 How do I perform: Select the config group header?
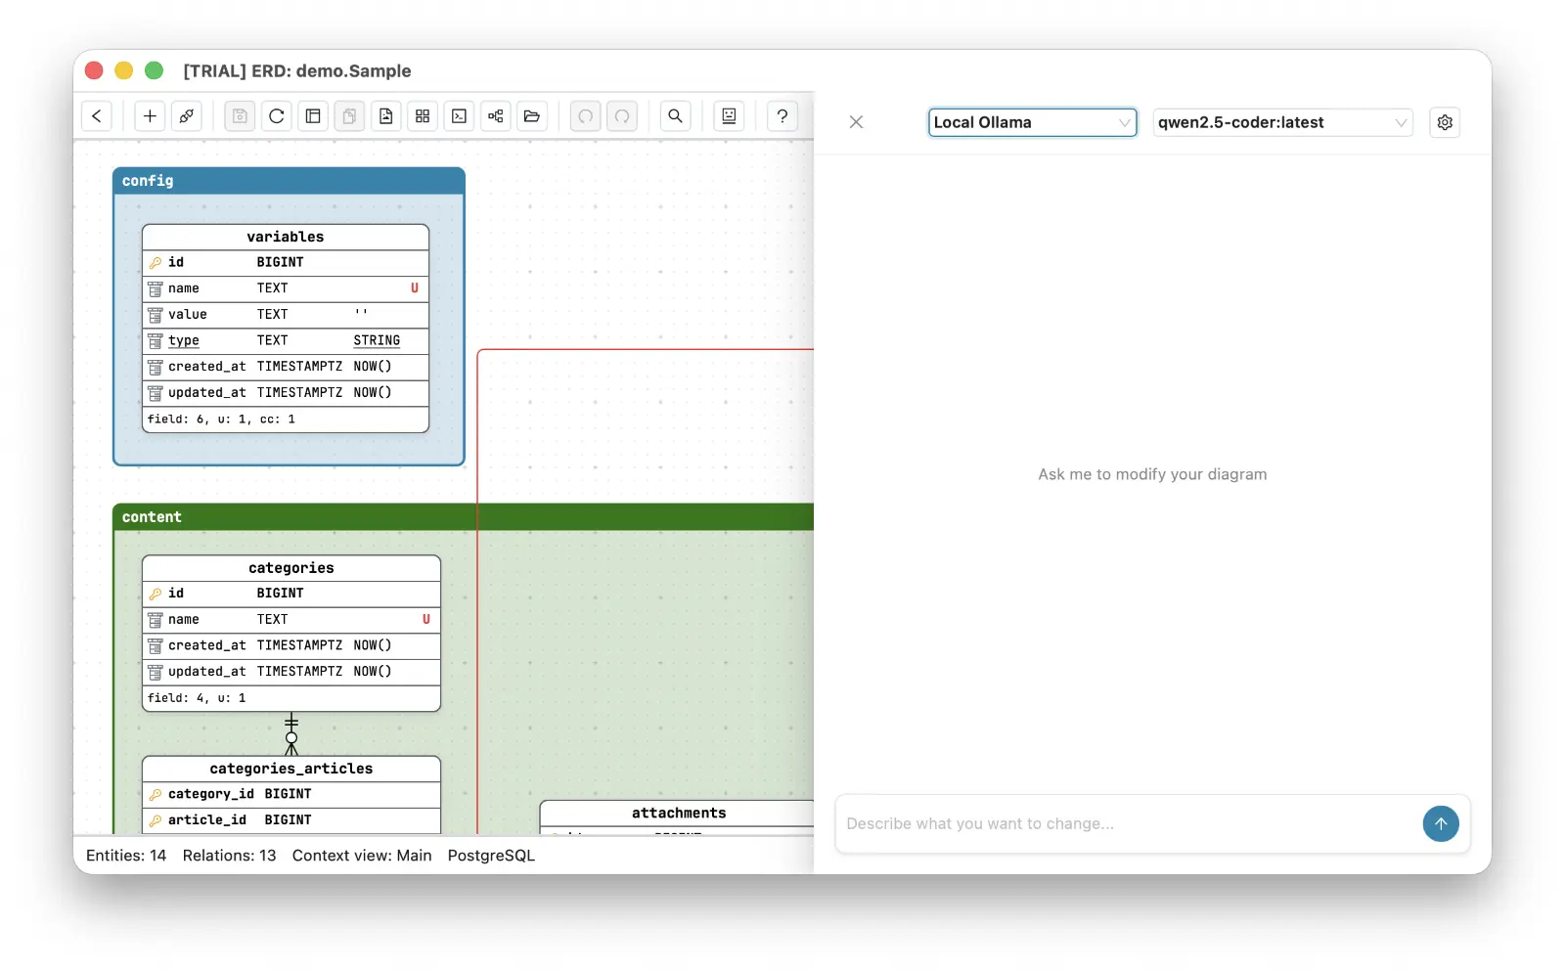(289, 181)
